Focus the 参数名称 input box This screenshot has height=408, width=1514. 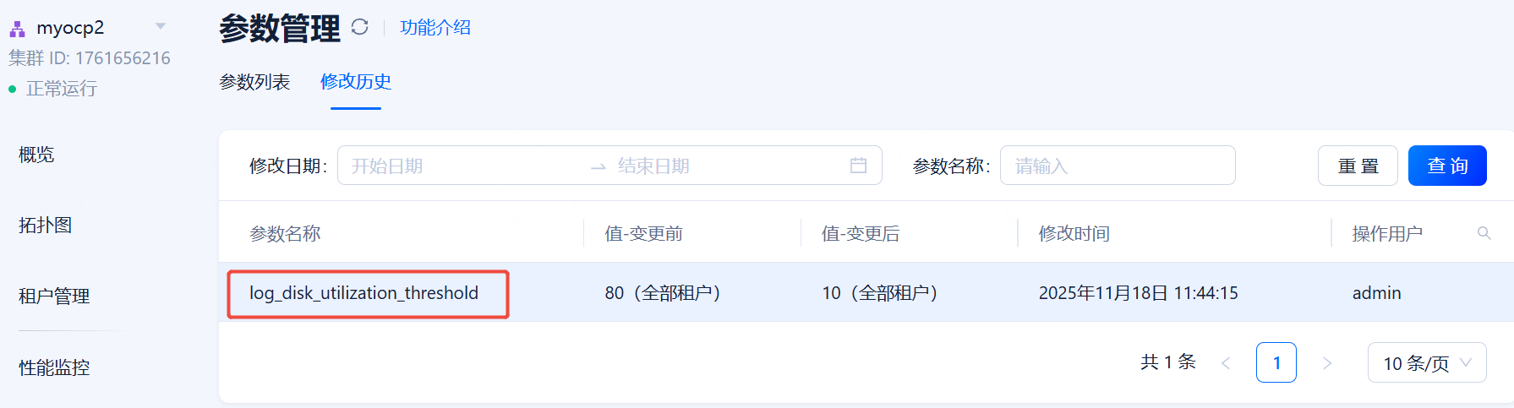[x=1117, y=166]
